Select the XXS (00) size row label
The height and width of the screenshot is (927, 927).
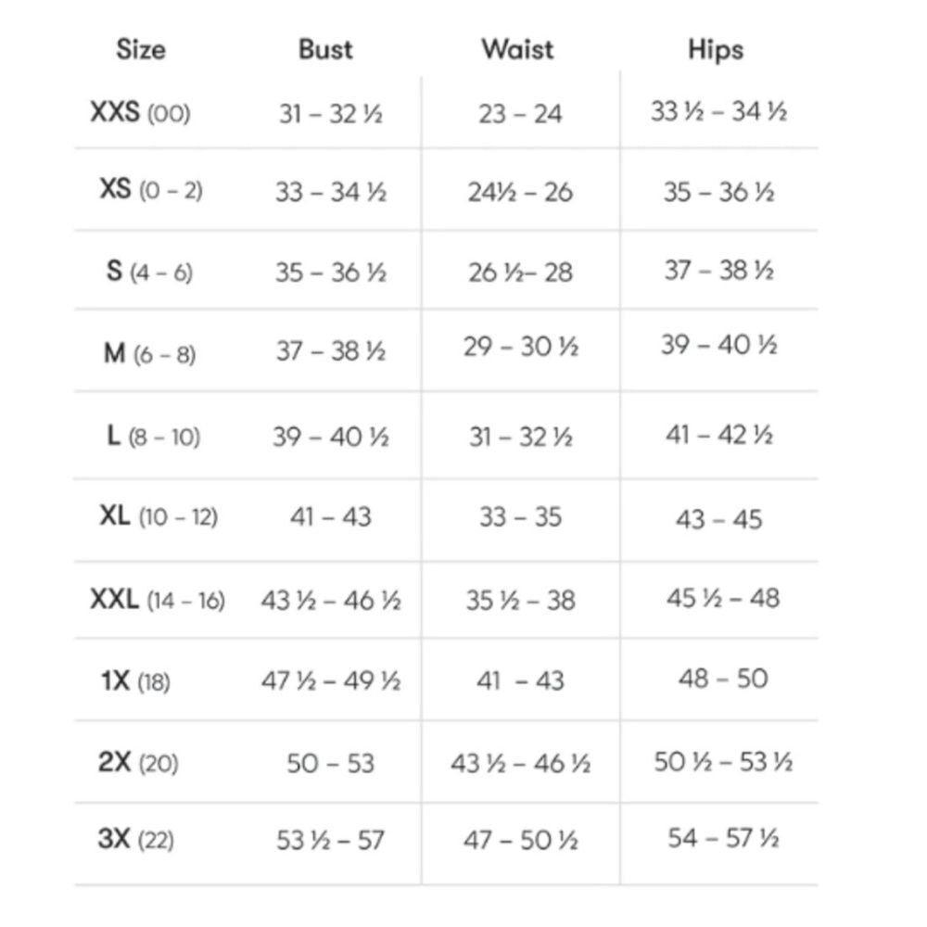pos(141,112)
